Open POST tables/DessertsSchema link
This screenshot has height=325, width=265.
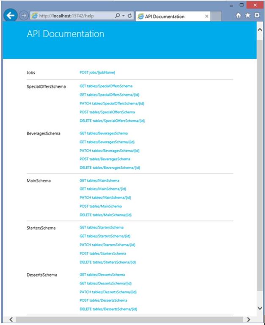[x=103, y=300]
